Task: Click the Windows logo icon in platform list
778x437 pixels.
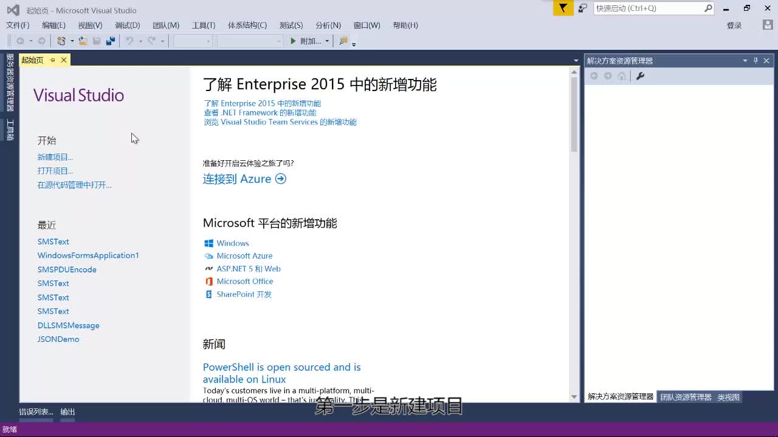Action: (208, 243)
